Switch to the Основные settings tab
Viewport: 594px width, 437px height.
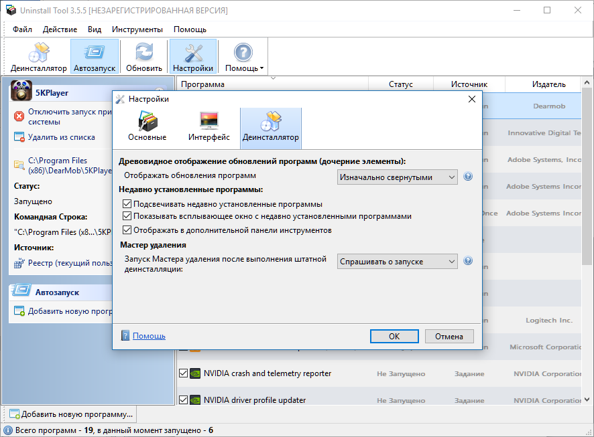(x=147, y=126)
